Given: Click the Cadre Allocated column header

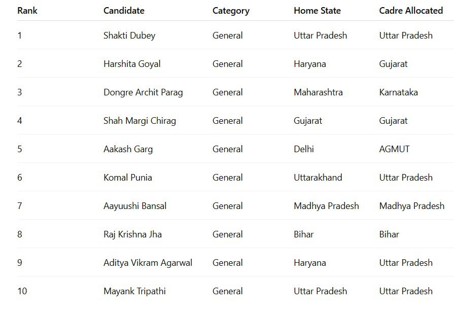Looking at the screenshot, I should [x=411, y=11].
